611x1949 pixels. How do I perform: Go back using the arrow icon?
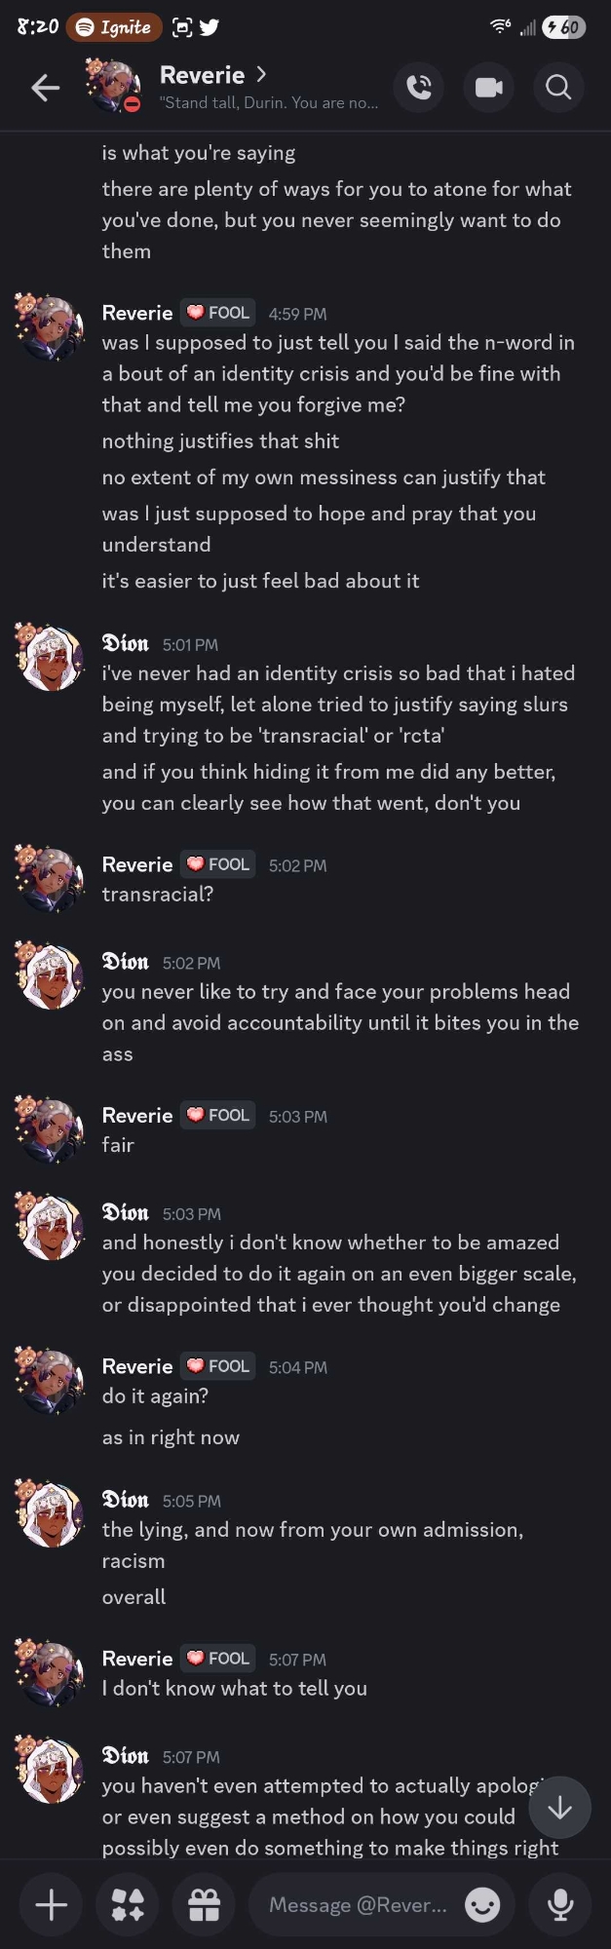45,89
